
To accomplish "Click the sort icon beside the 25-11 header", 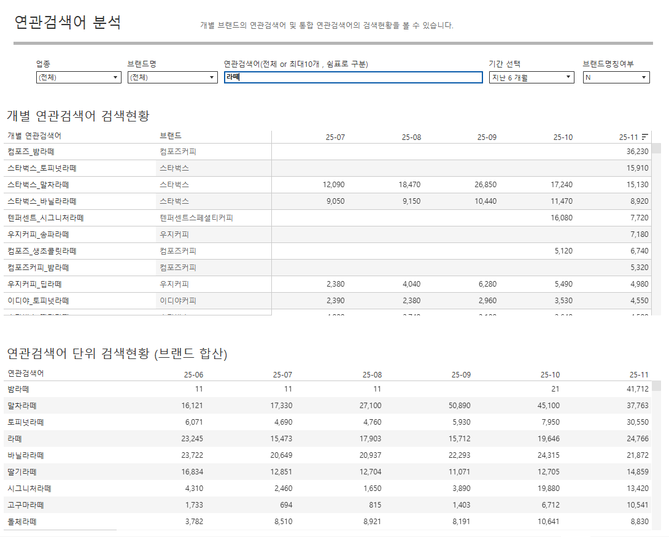I will [x=644, y=137].
